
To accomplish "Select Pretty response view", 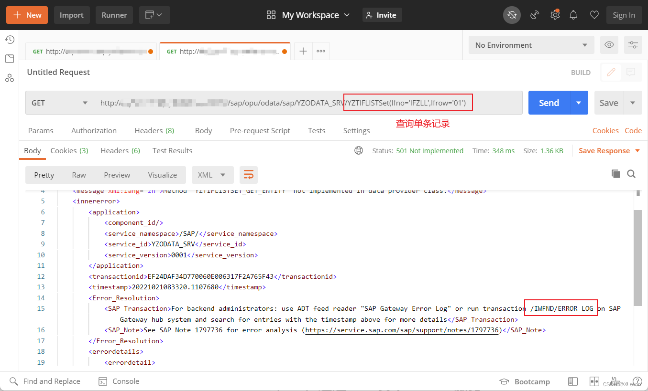I will click(x=44, y=175).
